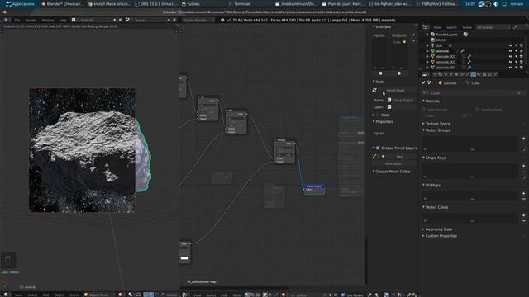529x297 pixels.
Task: Open the Particles properties tab icon
Action: [x=490, y=74]
